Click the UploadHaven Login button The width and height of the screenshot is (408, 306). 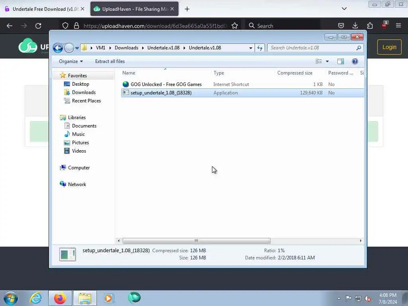[389, 47]
